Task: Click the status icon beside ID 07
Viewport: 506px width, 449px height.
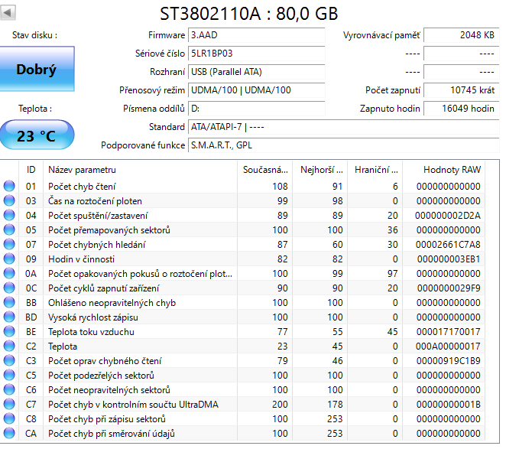Action: click(9, 245)
